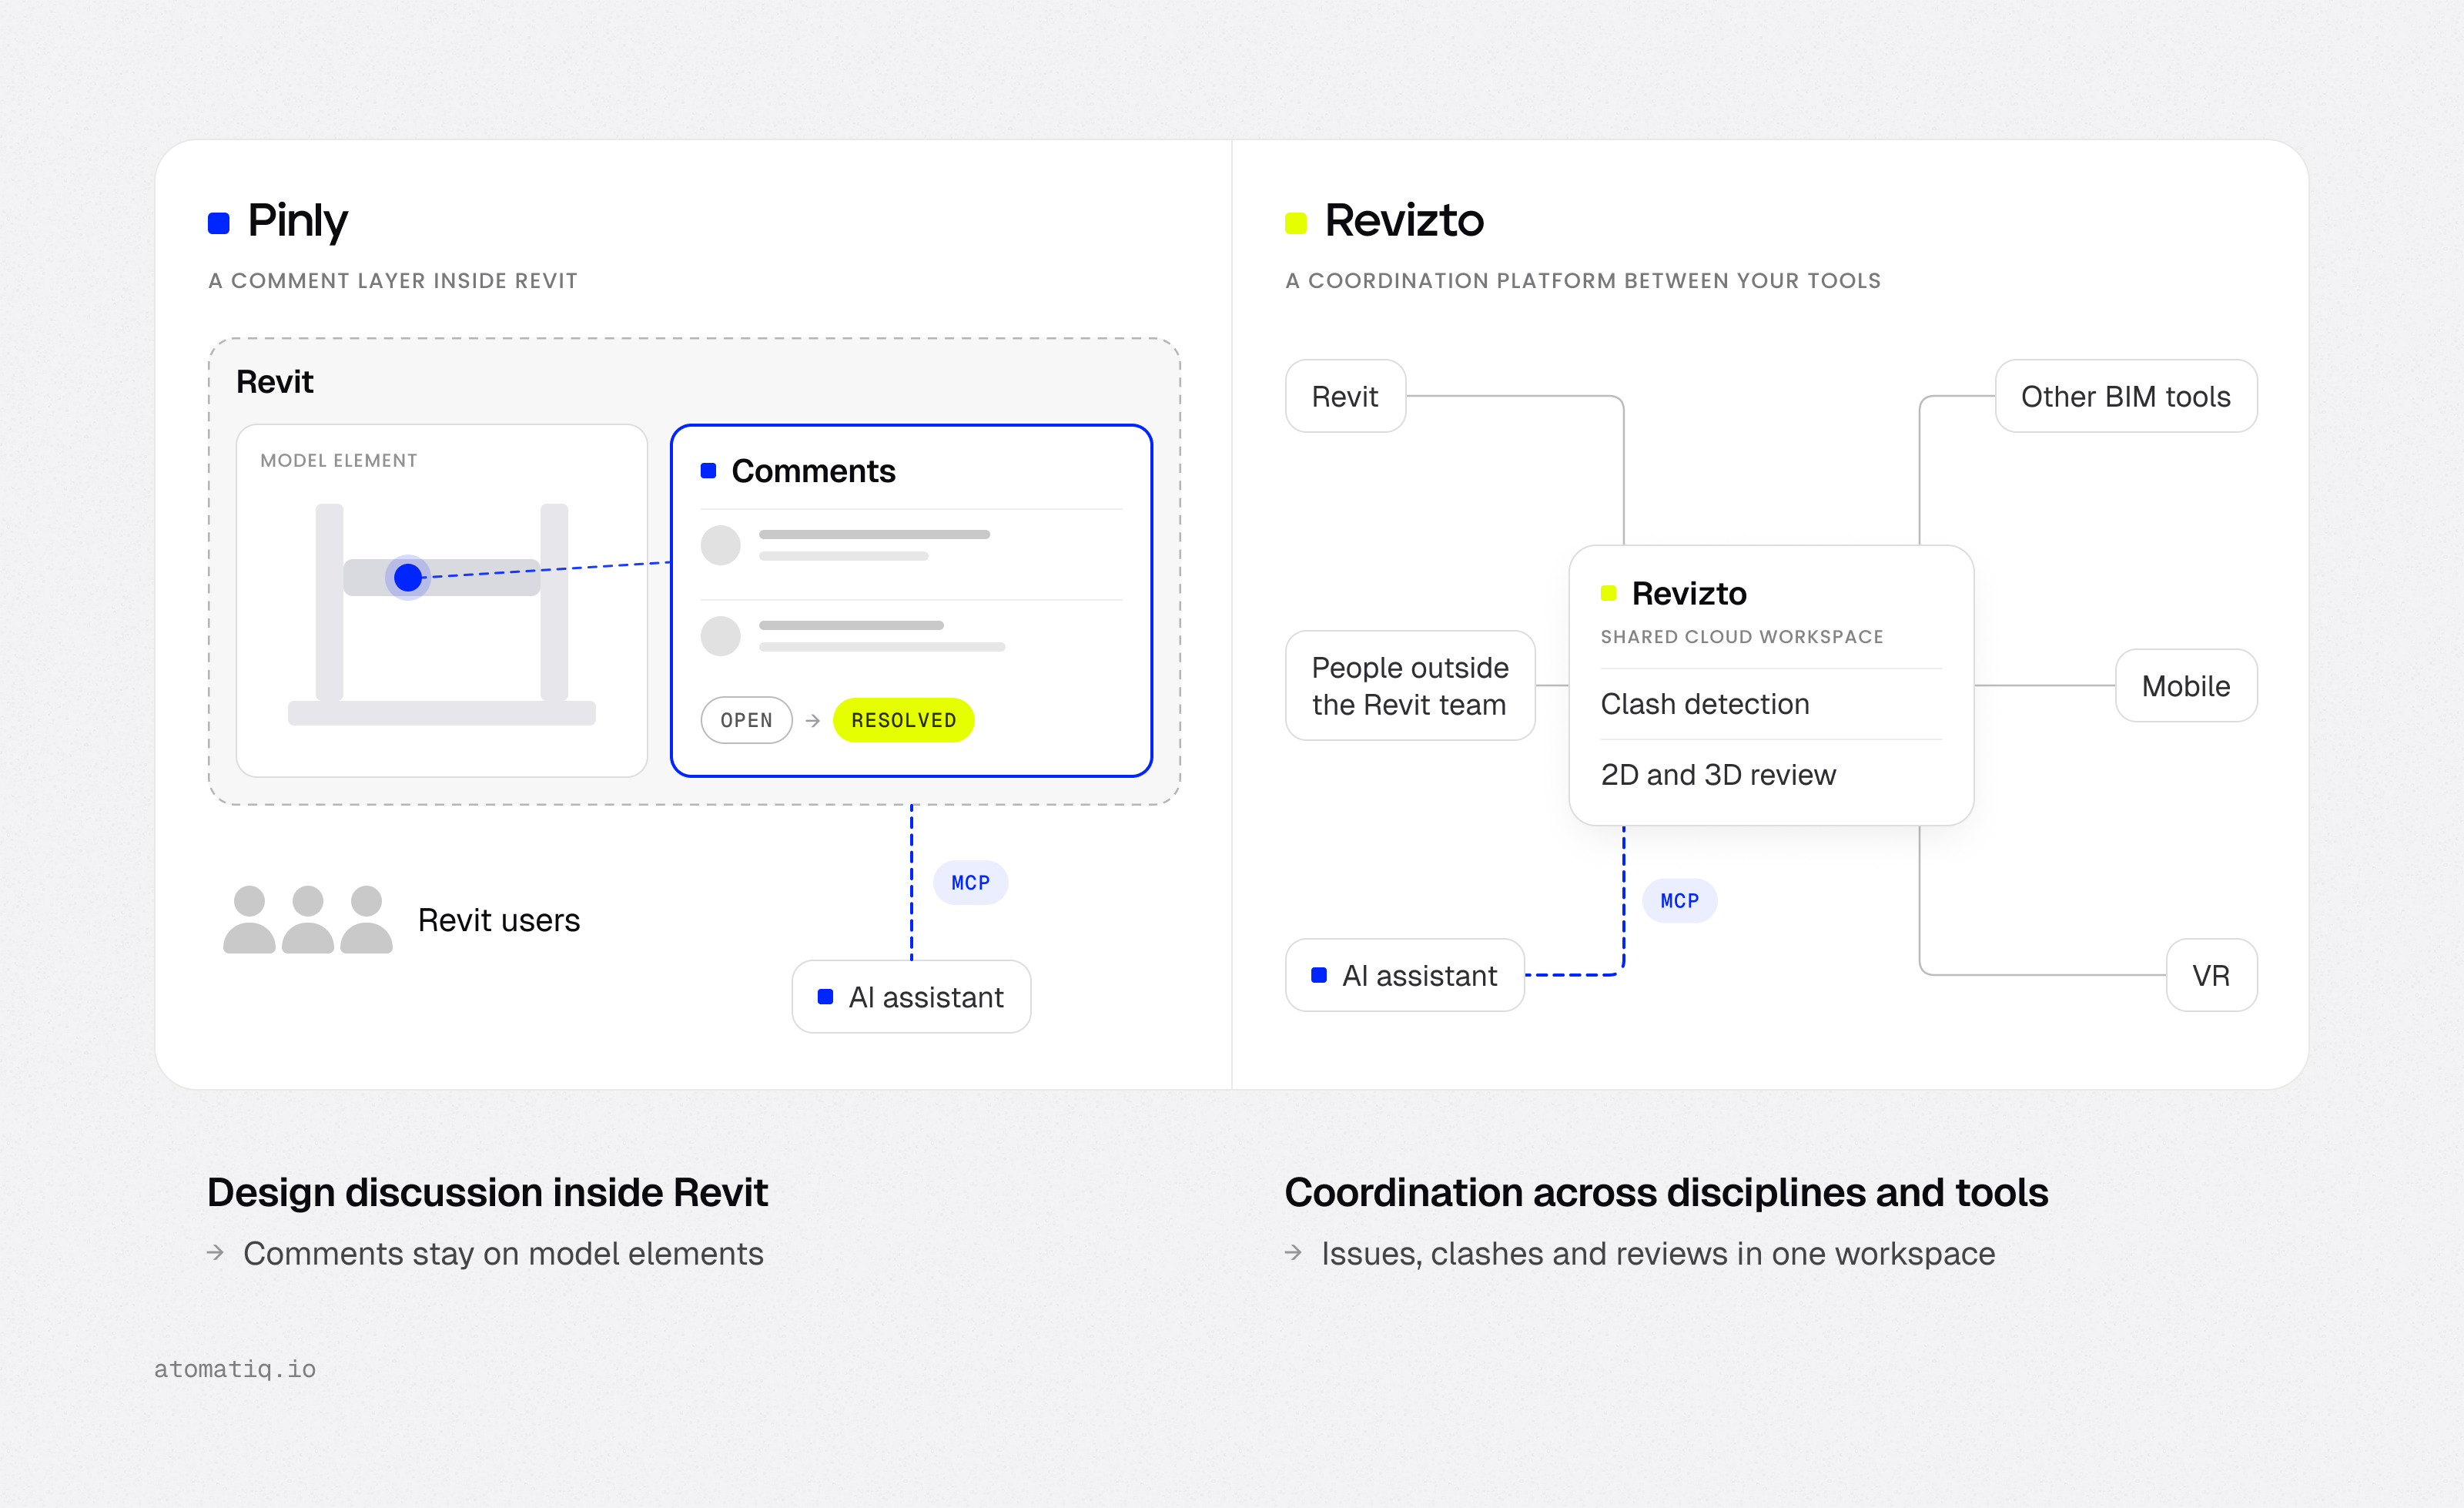Click the 'Clash detection' row
The image size is (2464, 1508).
pyautogui.click(x=1771, y=704)
